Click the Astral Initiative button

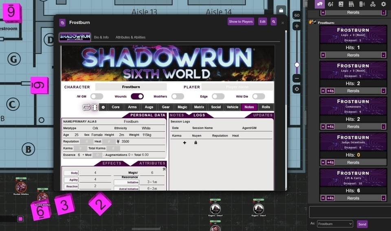click(126, 189)
